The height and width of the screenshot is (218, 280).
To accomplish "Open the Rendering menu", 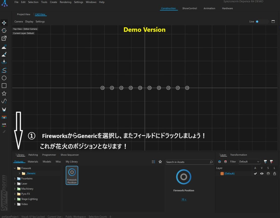I will [x=66, y=2].
